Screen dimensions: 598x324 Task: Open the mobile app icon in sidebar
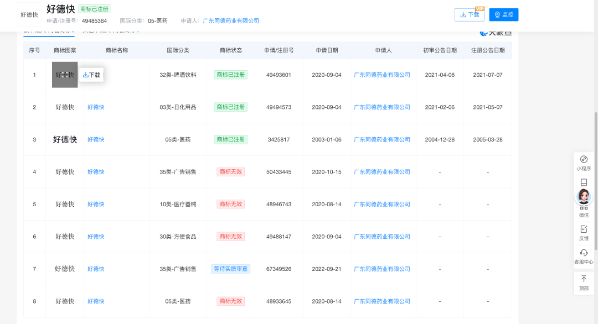click(x=584, y=182)
